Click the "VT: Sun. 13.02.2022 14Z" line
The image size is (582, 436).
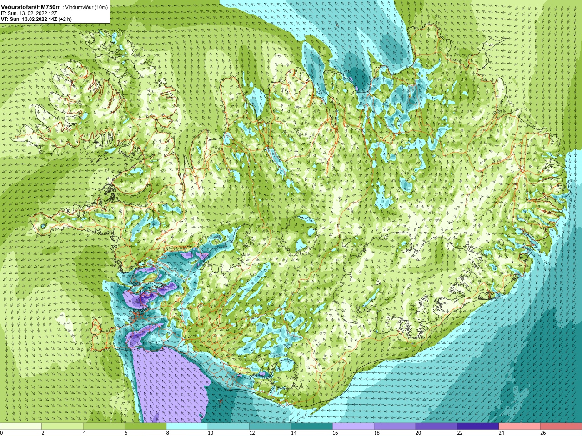(x=29, y=19)
